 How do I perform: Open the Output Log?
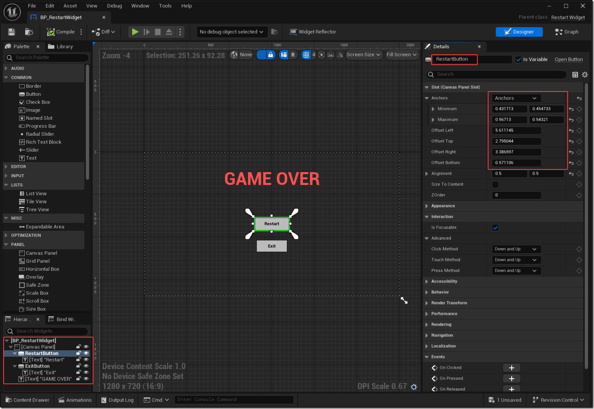pyautogui.click(x=117, y=400)
